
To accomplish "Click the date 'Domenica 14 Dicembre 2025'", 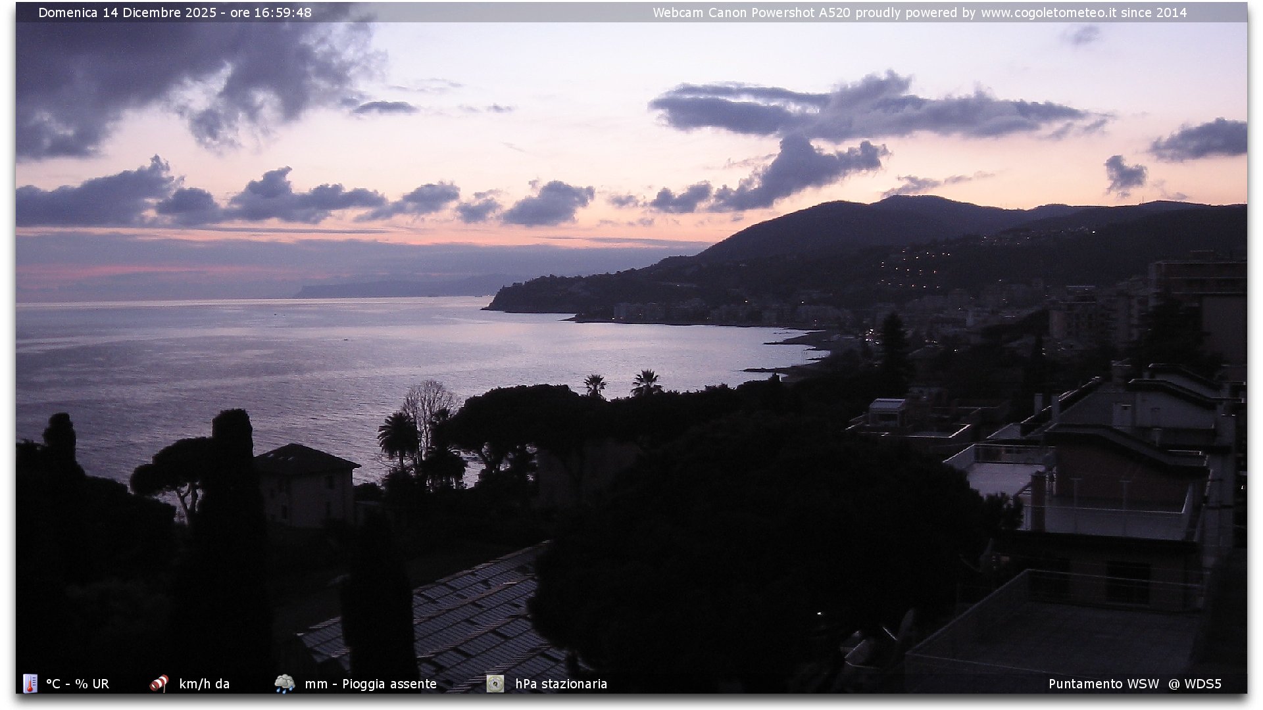I will coord(127,12).
